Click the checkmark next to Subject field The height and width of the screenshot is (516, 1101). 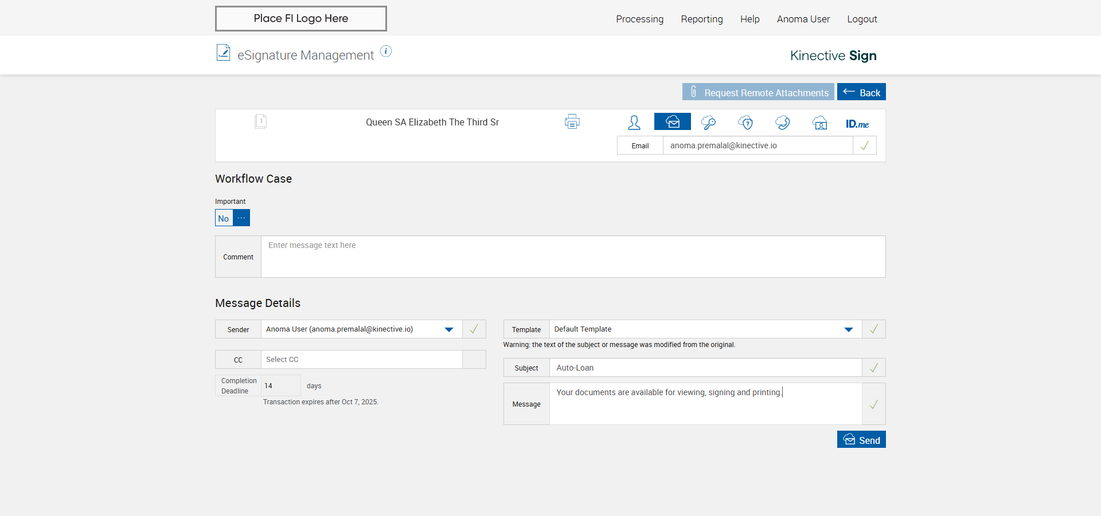pos(873,368)
